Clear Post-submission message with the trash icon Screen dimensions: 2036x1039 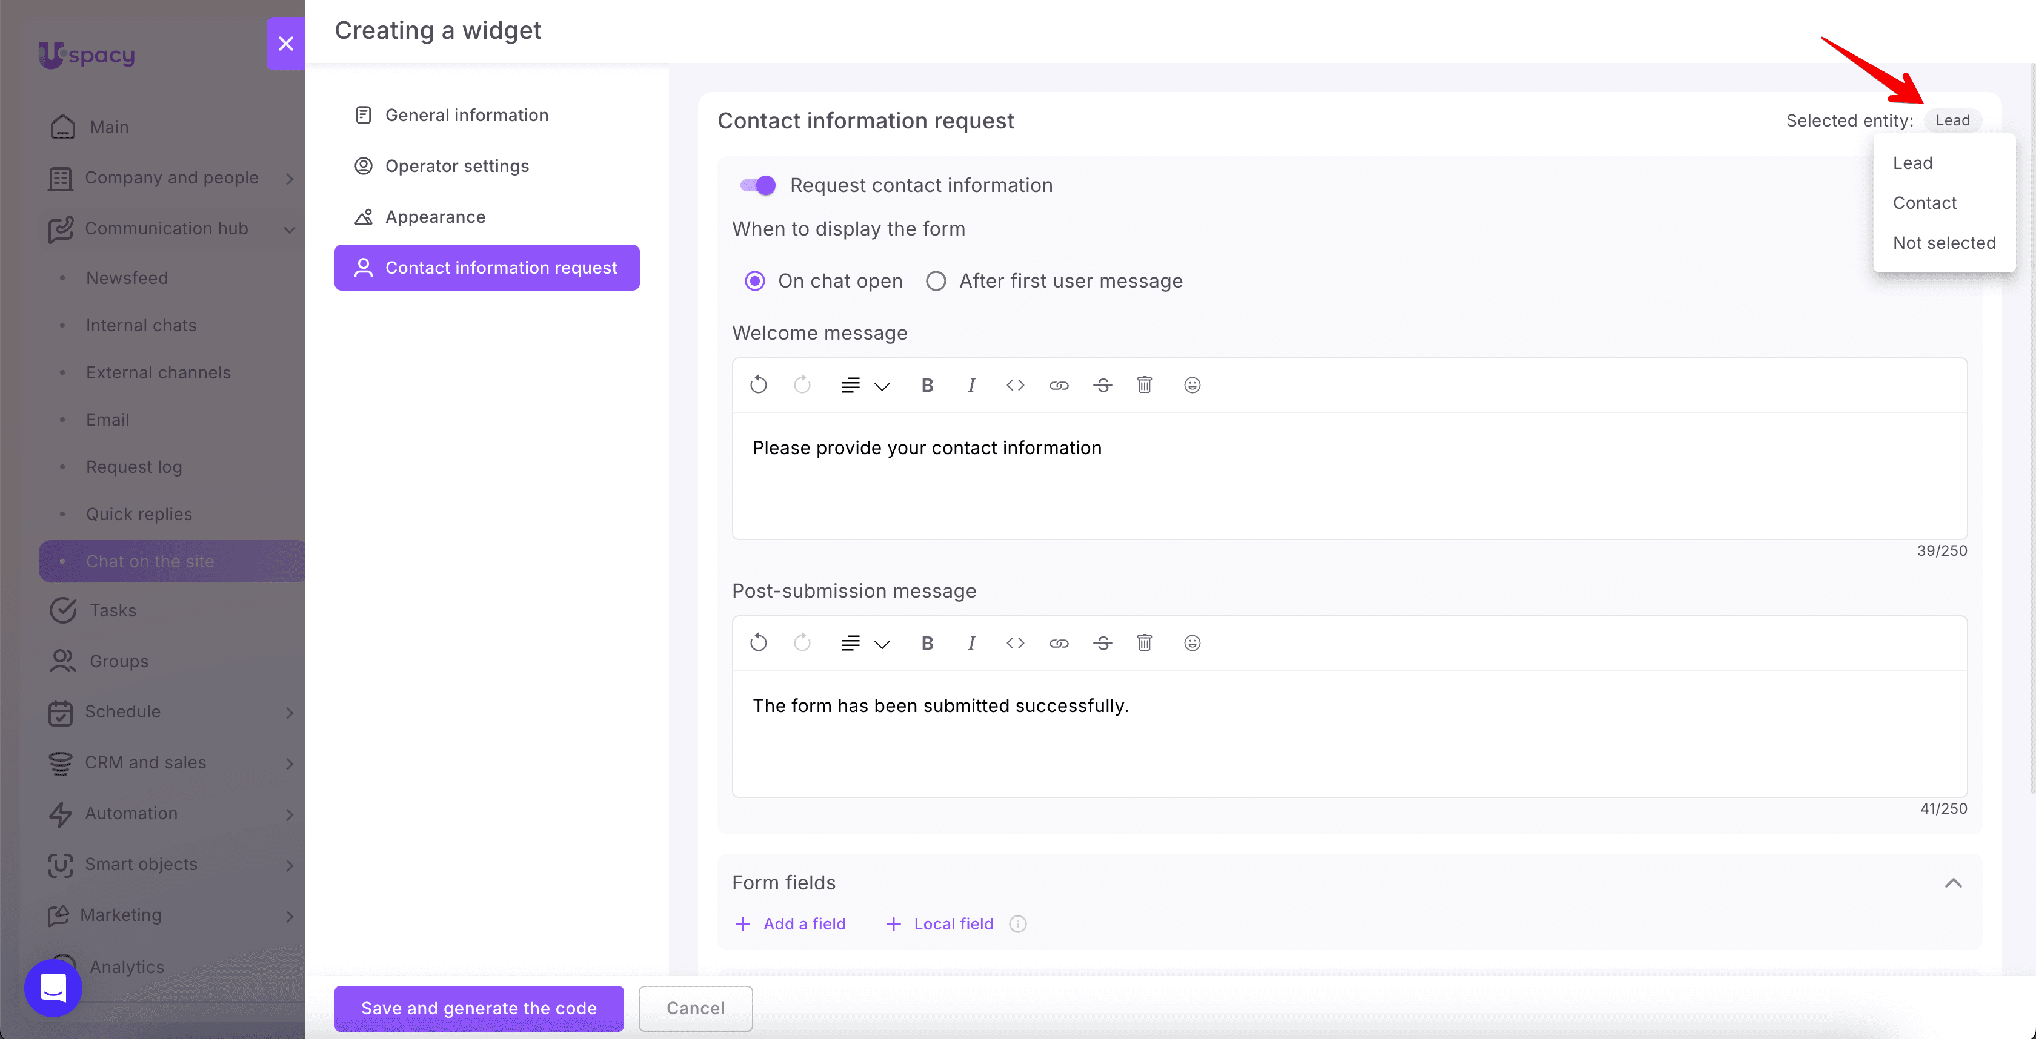click(1145, 642)
